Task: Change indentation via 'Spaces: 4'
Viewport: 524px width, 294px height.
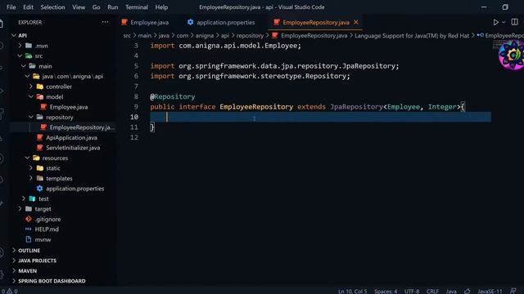Action: pyautogui.click(x=386, y=291)
